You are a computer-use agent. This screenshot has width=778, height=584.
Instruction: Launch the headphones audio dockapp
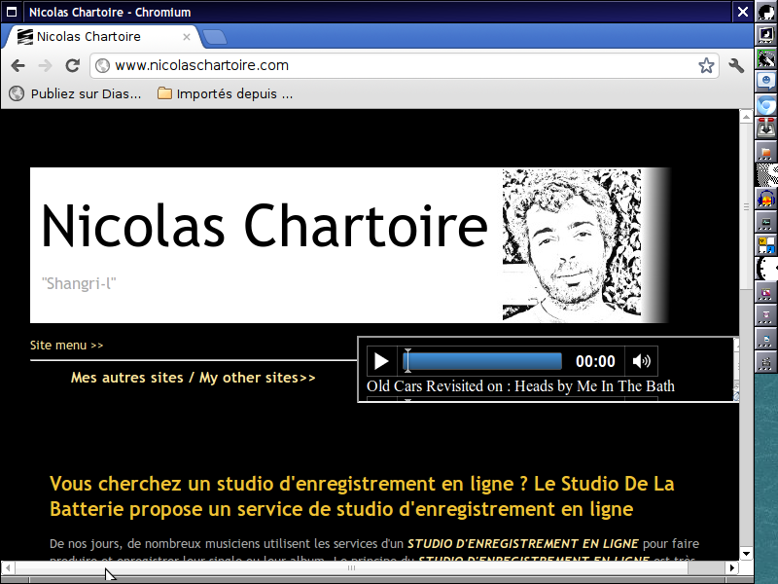click(x=766, y=198)
